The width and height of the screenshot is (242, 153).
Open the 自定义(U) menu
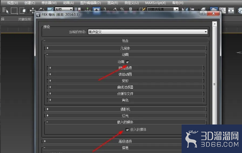pyautogui.click(x=132, y=3)
